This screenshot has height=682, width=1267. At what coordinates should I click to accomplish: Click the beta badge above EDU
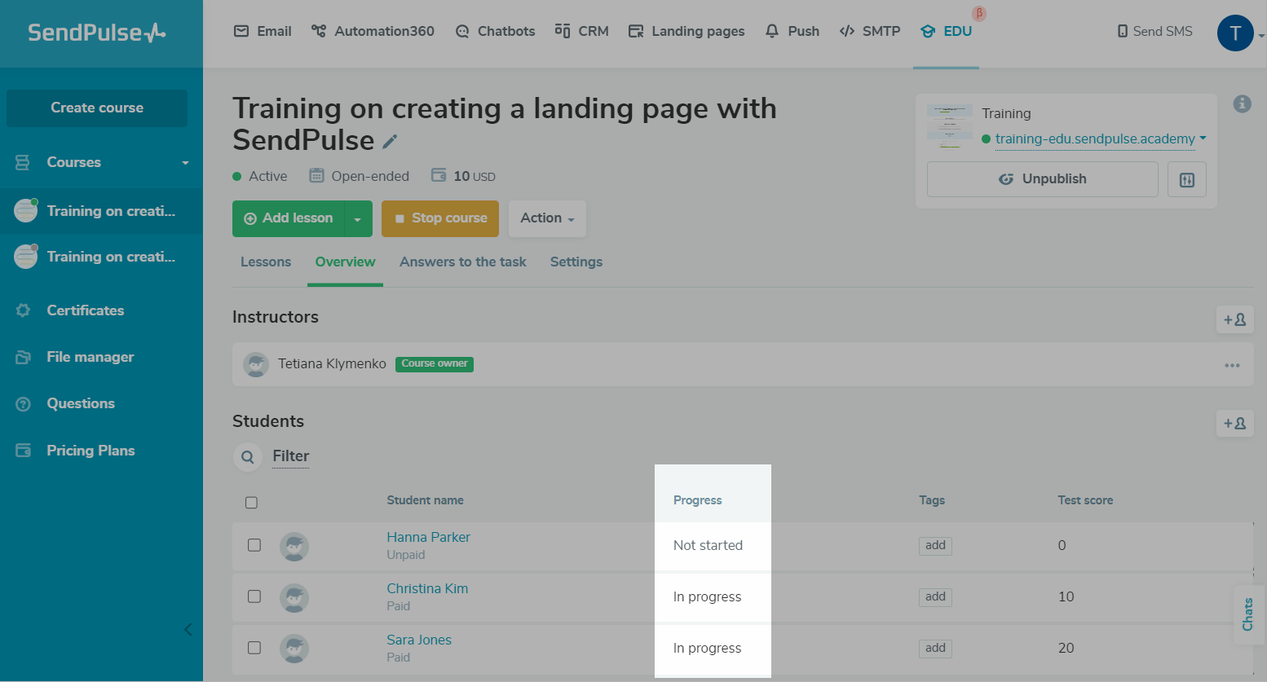click(x=979, y=13)
